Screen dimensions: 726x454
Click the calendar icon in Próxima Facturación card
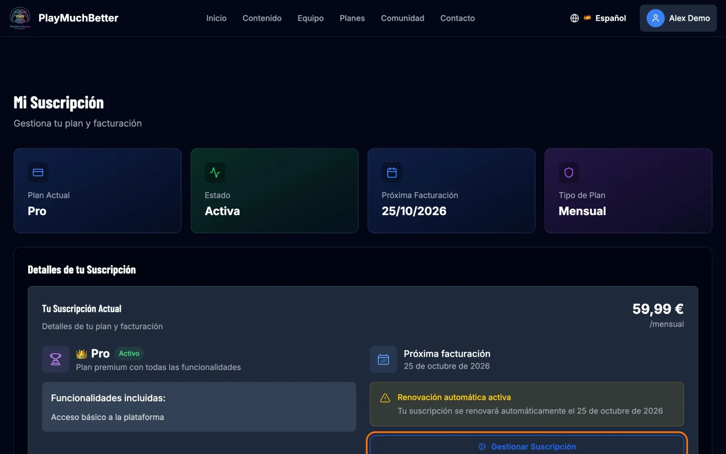click(x=392, y=173)
